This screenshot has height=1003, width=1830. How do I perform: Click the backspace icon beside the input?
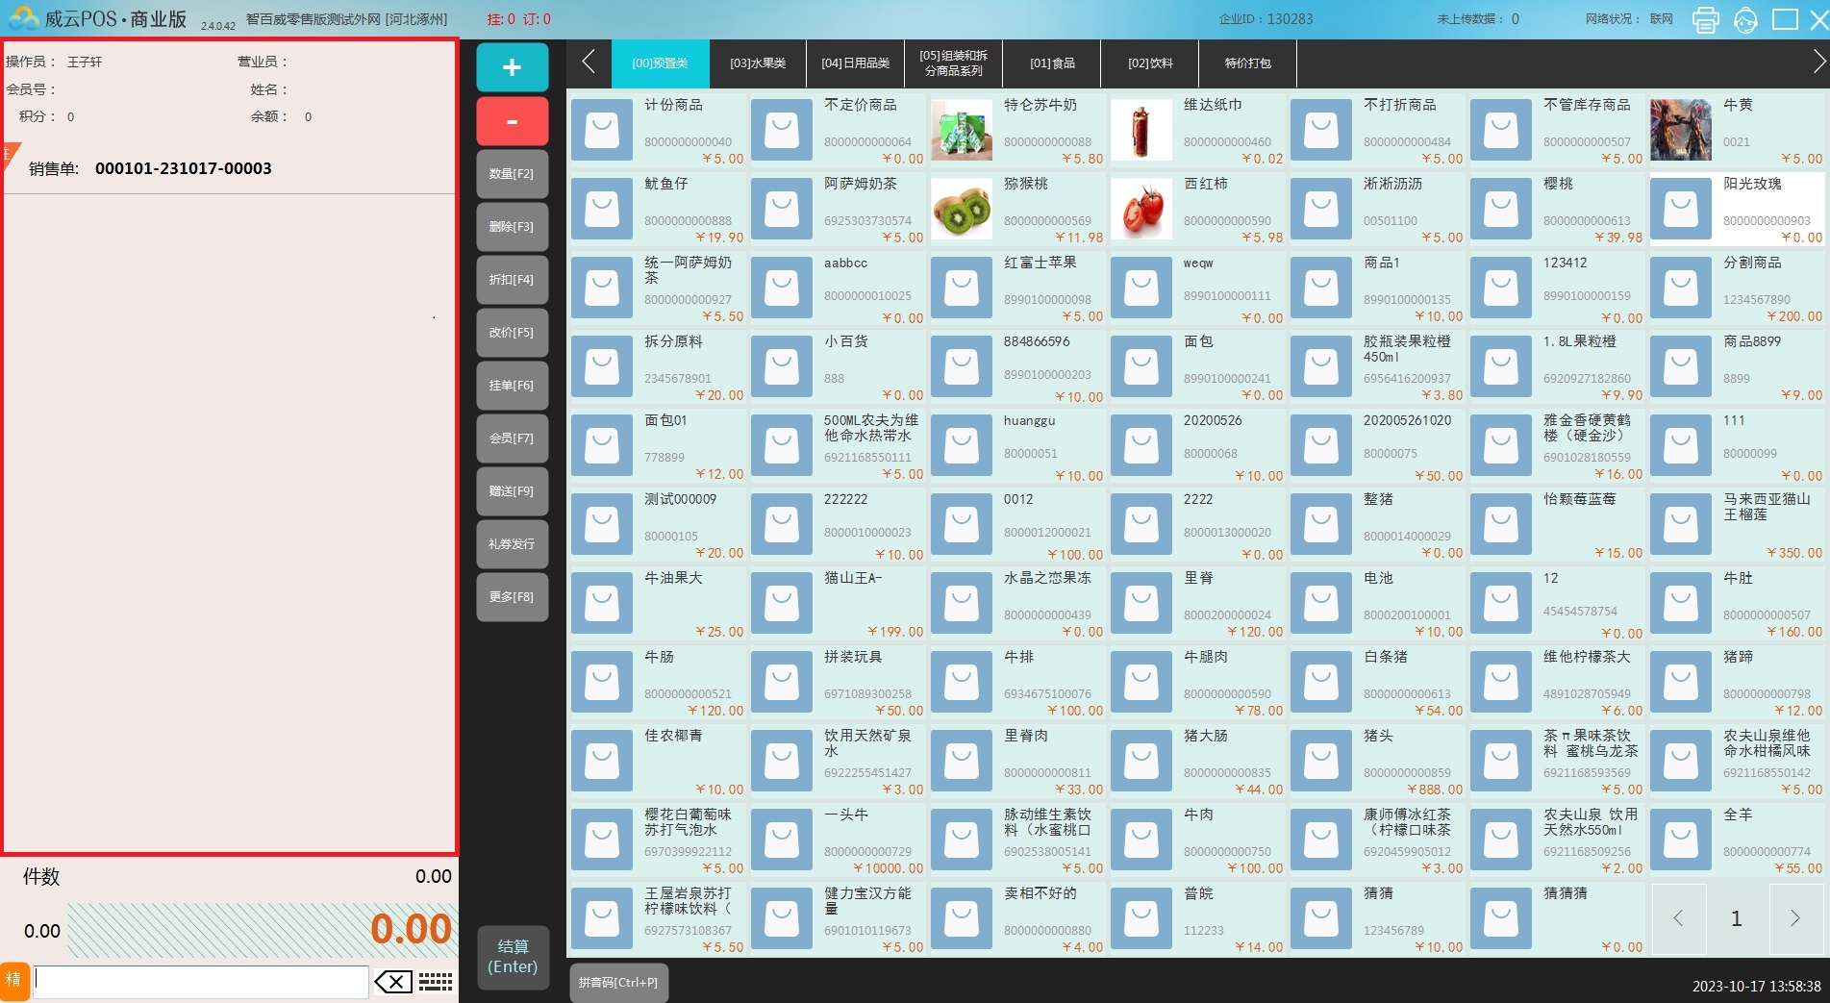click(393, 982)
